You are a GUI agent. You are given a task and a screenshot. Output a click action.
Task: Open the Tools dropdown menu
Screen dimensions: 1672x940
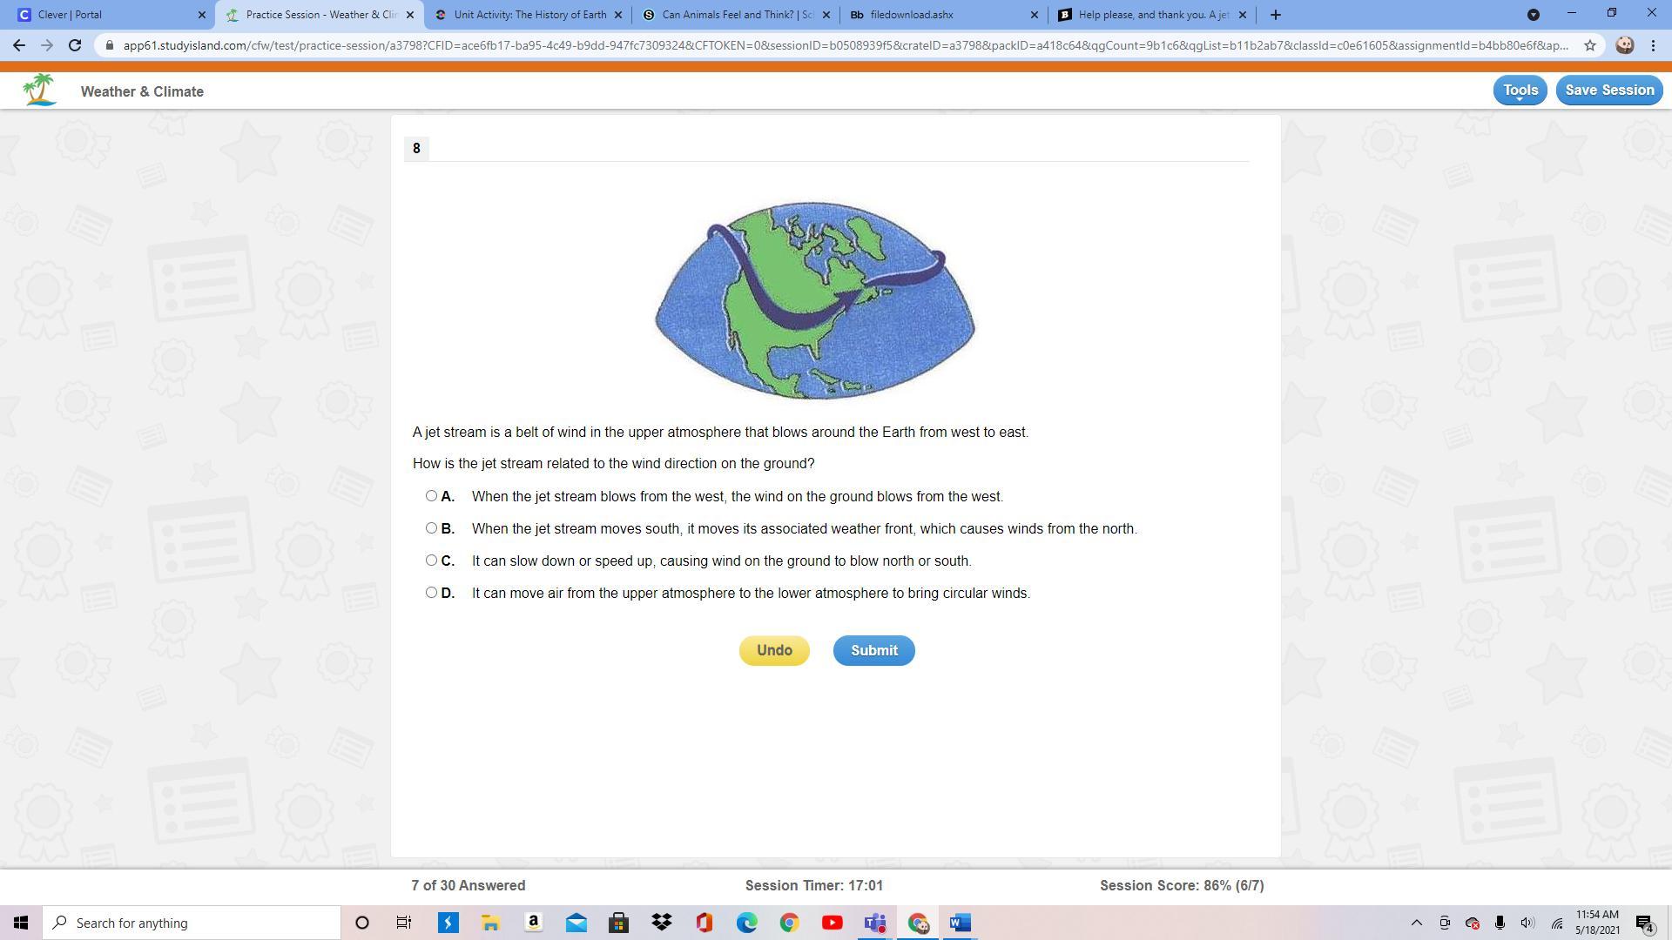point(1520,91)
